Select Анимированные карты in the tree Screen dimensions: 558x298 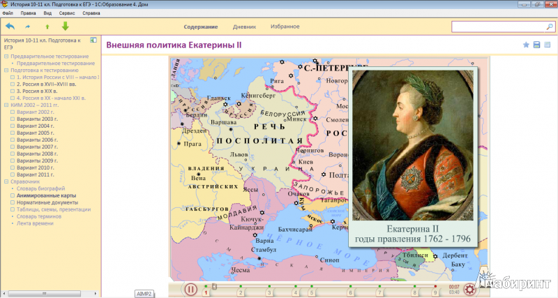[x=46, y=195]
